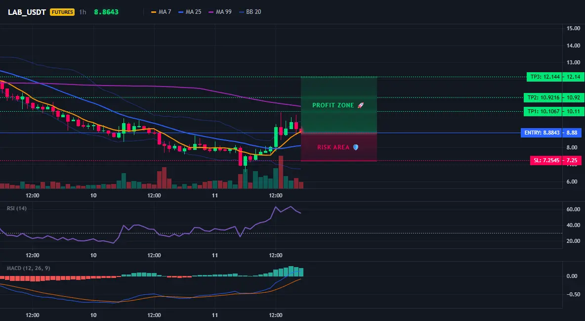This screenshot has width=585, height=321.
Task: Select the 1h timeframe label
Action: (83, 12)
